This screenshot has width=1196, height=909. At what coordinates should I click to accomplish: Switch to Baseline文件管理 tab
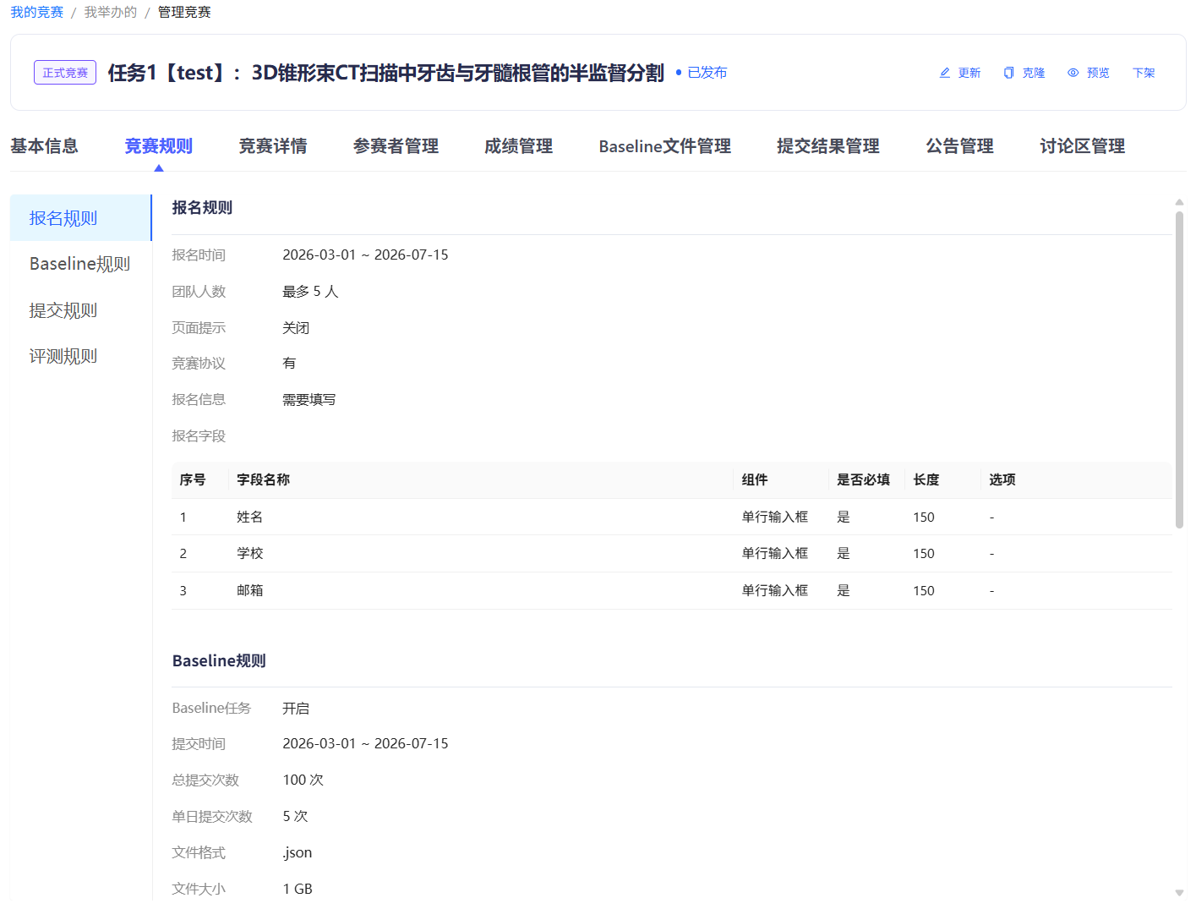(x=665, y=146)
